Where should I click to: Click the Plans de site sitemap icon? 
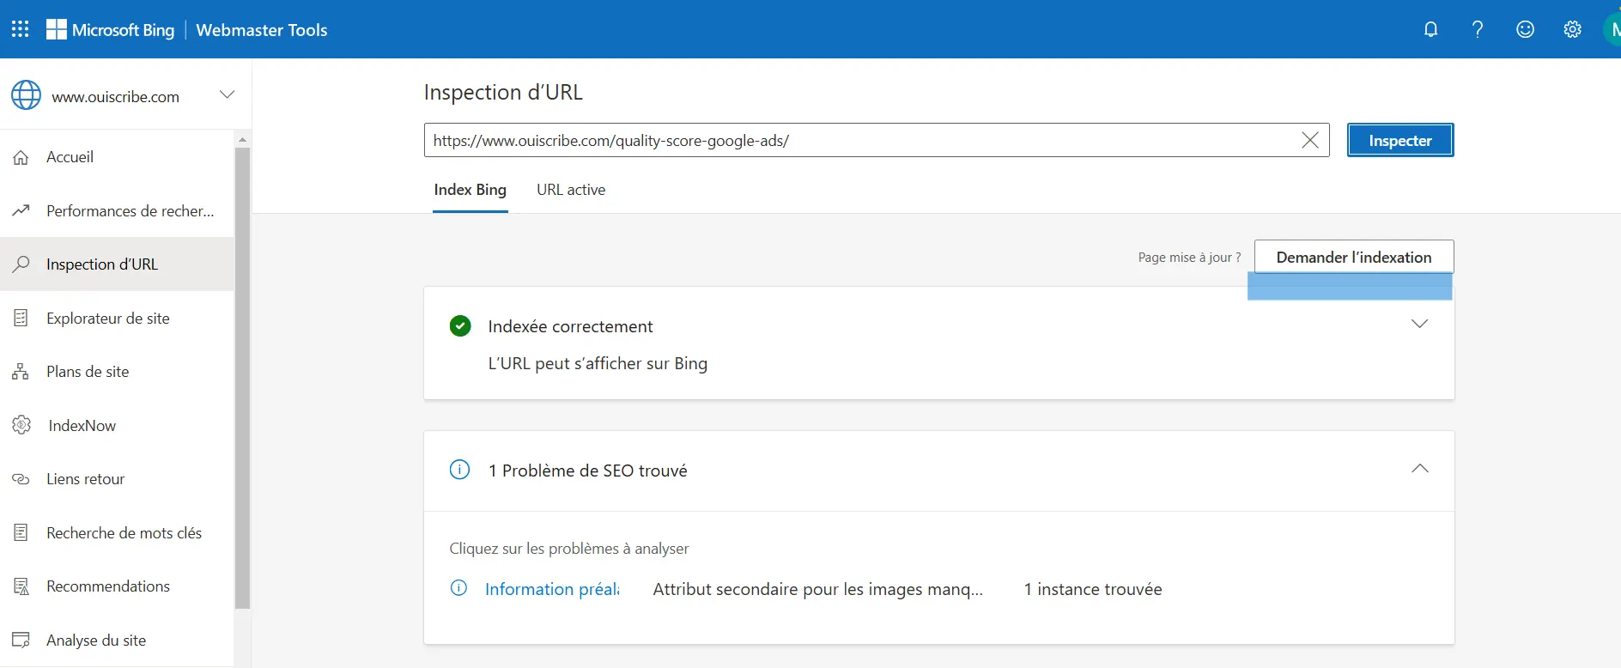21,372
